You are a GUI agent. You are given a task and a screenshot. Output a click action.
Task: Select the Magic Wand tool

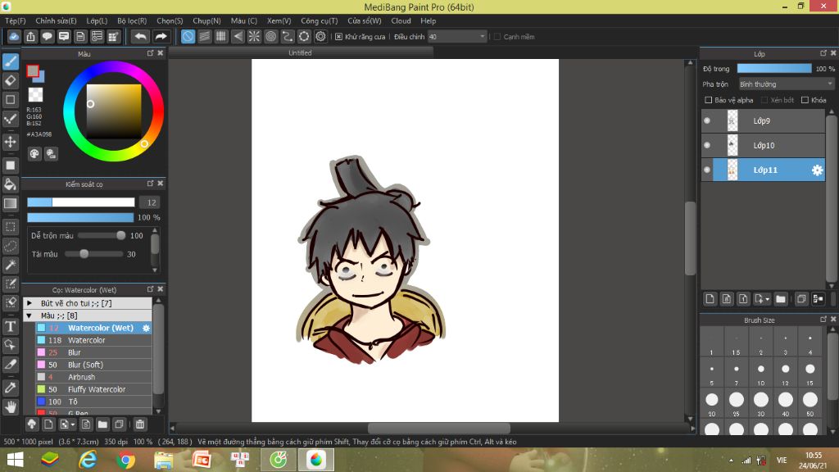point(10,265)
